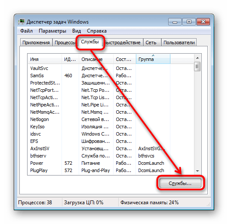
Task: Select the bthserv service row
Action: coord(99,156)
